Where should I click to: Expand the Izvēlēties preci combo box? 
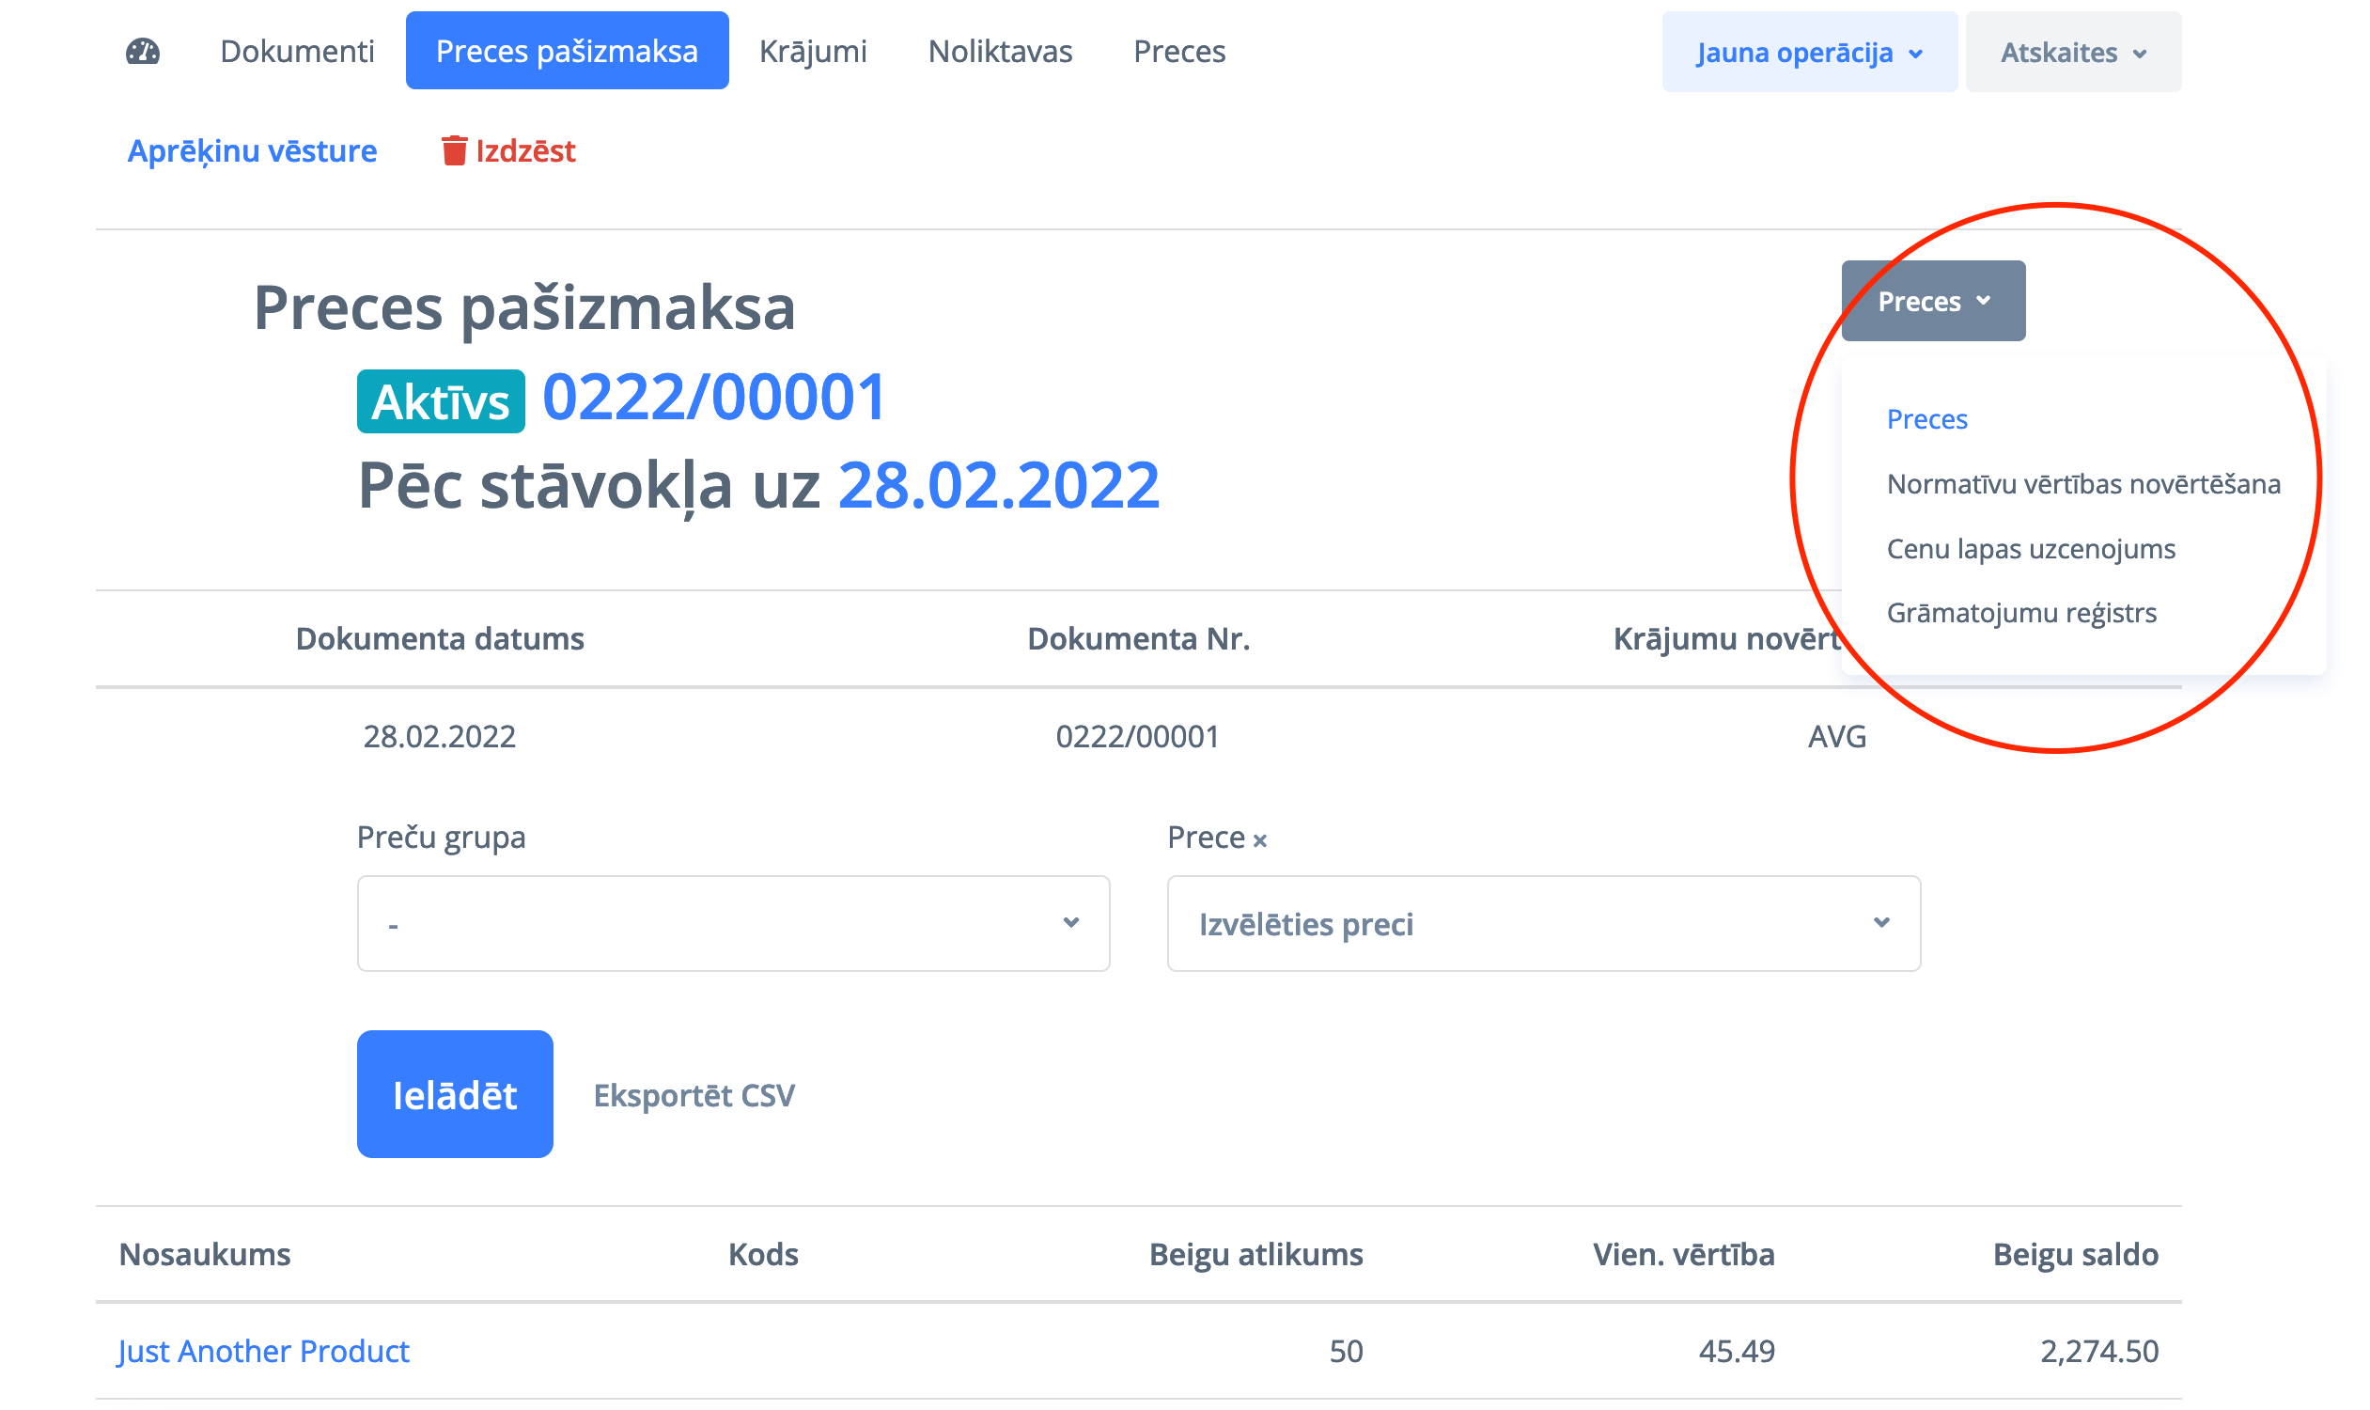click(x=1543, y=923)
